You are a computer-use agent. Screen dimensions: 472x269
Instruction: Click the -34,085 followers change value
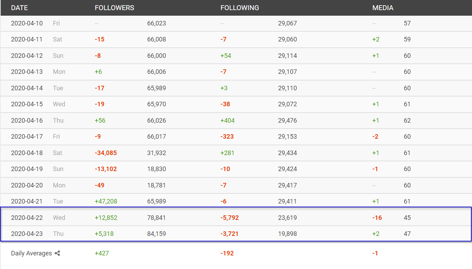click(106, 153)
